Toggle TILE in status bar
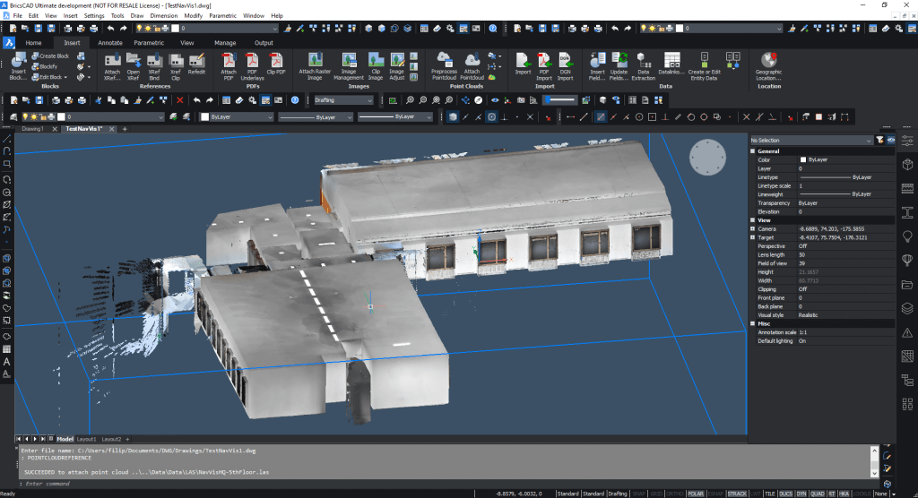This screenshot has height=498, width=918. pos(770,494)
